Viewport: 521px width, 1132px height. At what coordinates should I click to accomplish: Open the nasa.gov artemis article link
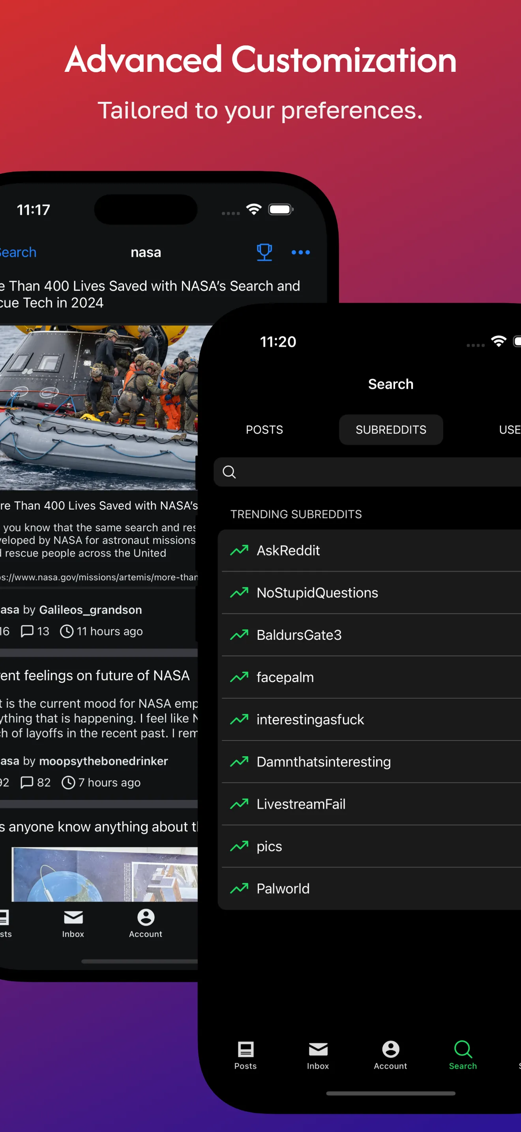click(99, 577)
